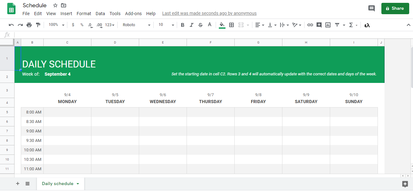Insert a chart using the toolbar icon
The height and width of the screenshot is (192, 413).
(328, 25)
